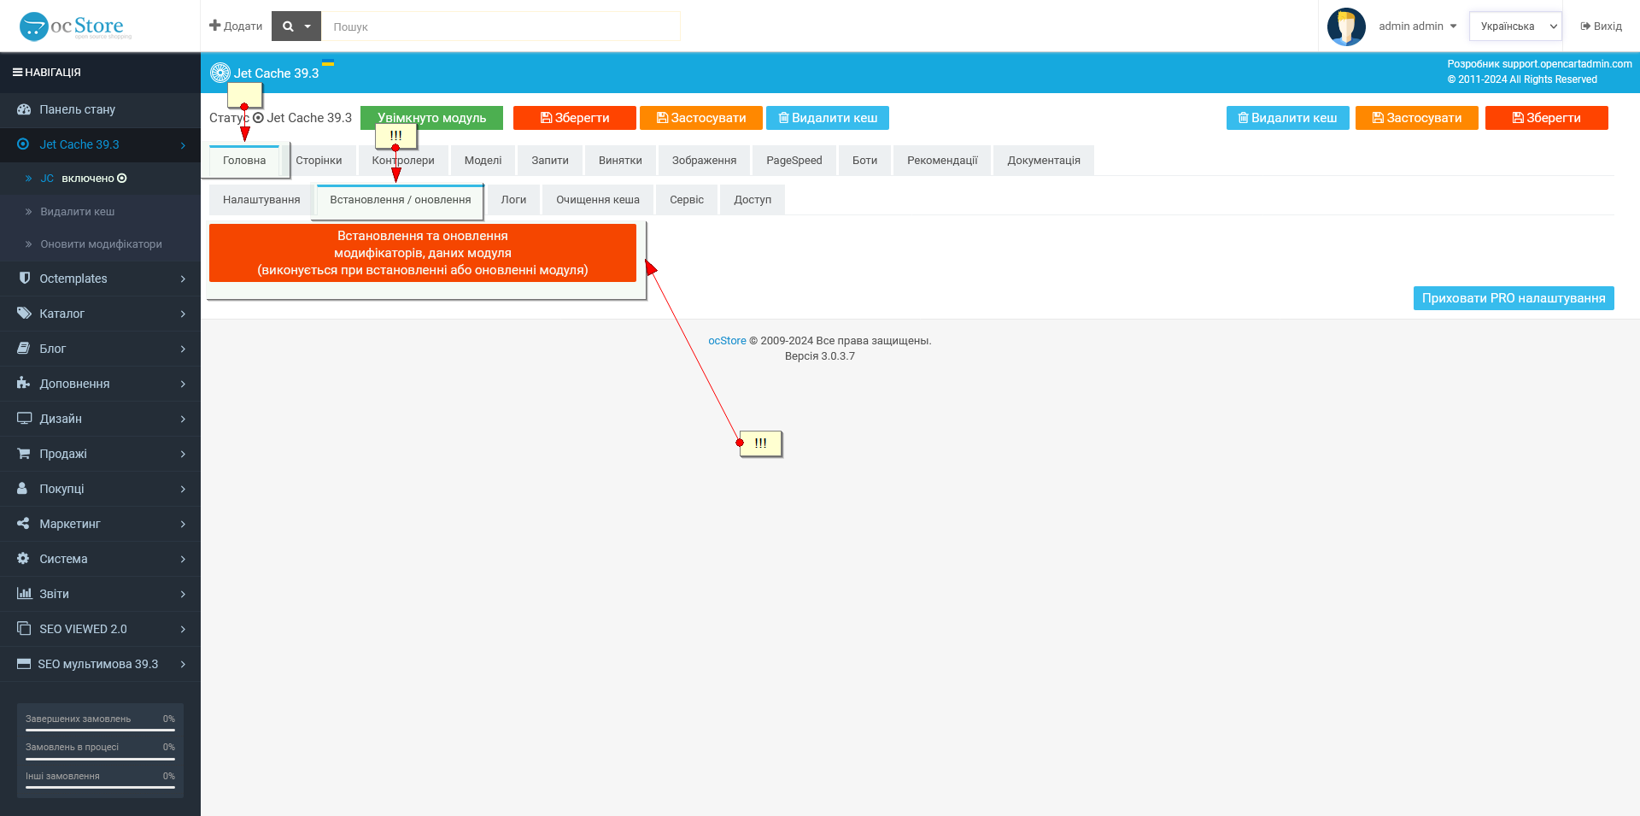The image size is (1640, 816).
Task: Open the Запити tab
Action: 550,161
